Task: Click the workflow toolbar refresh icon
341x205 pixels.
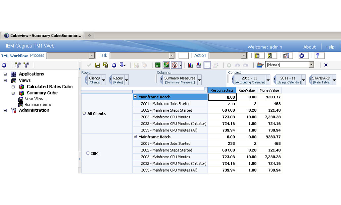Action: point(302,56)
